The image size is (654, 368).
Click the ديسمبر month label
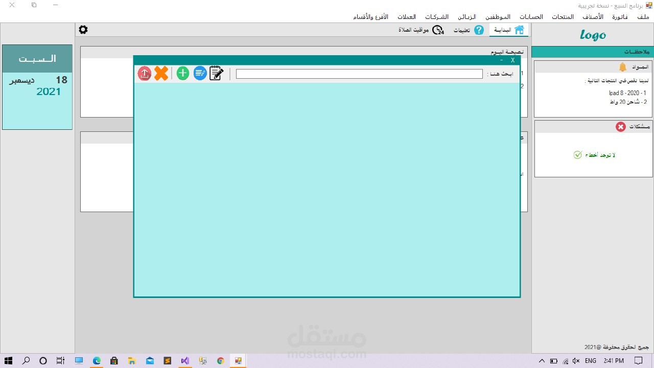point(22,80)
